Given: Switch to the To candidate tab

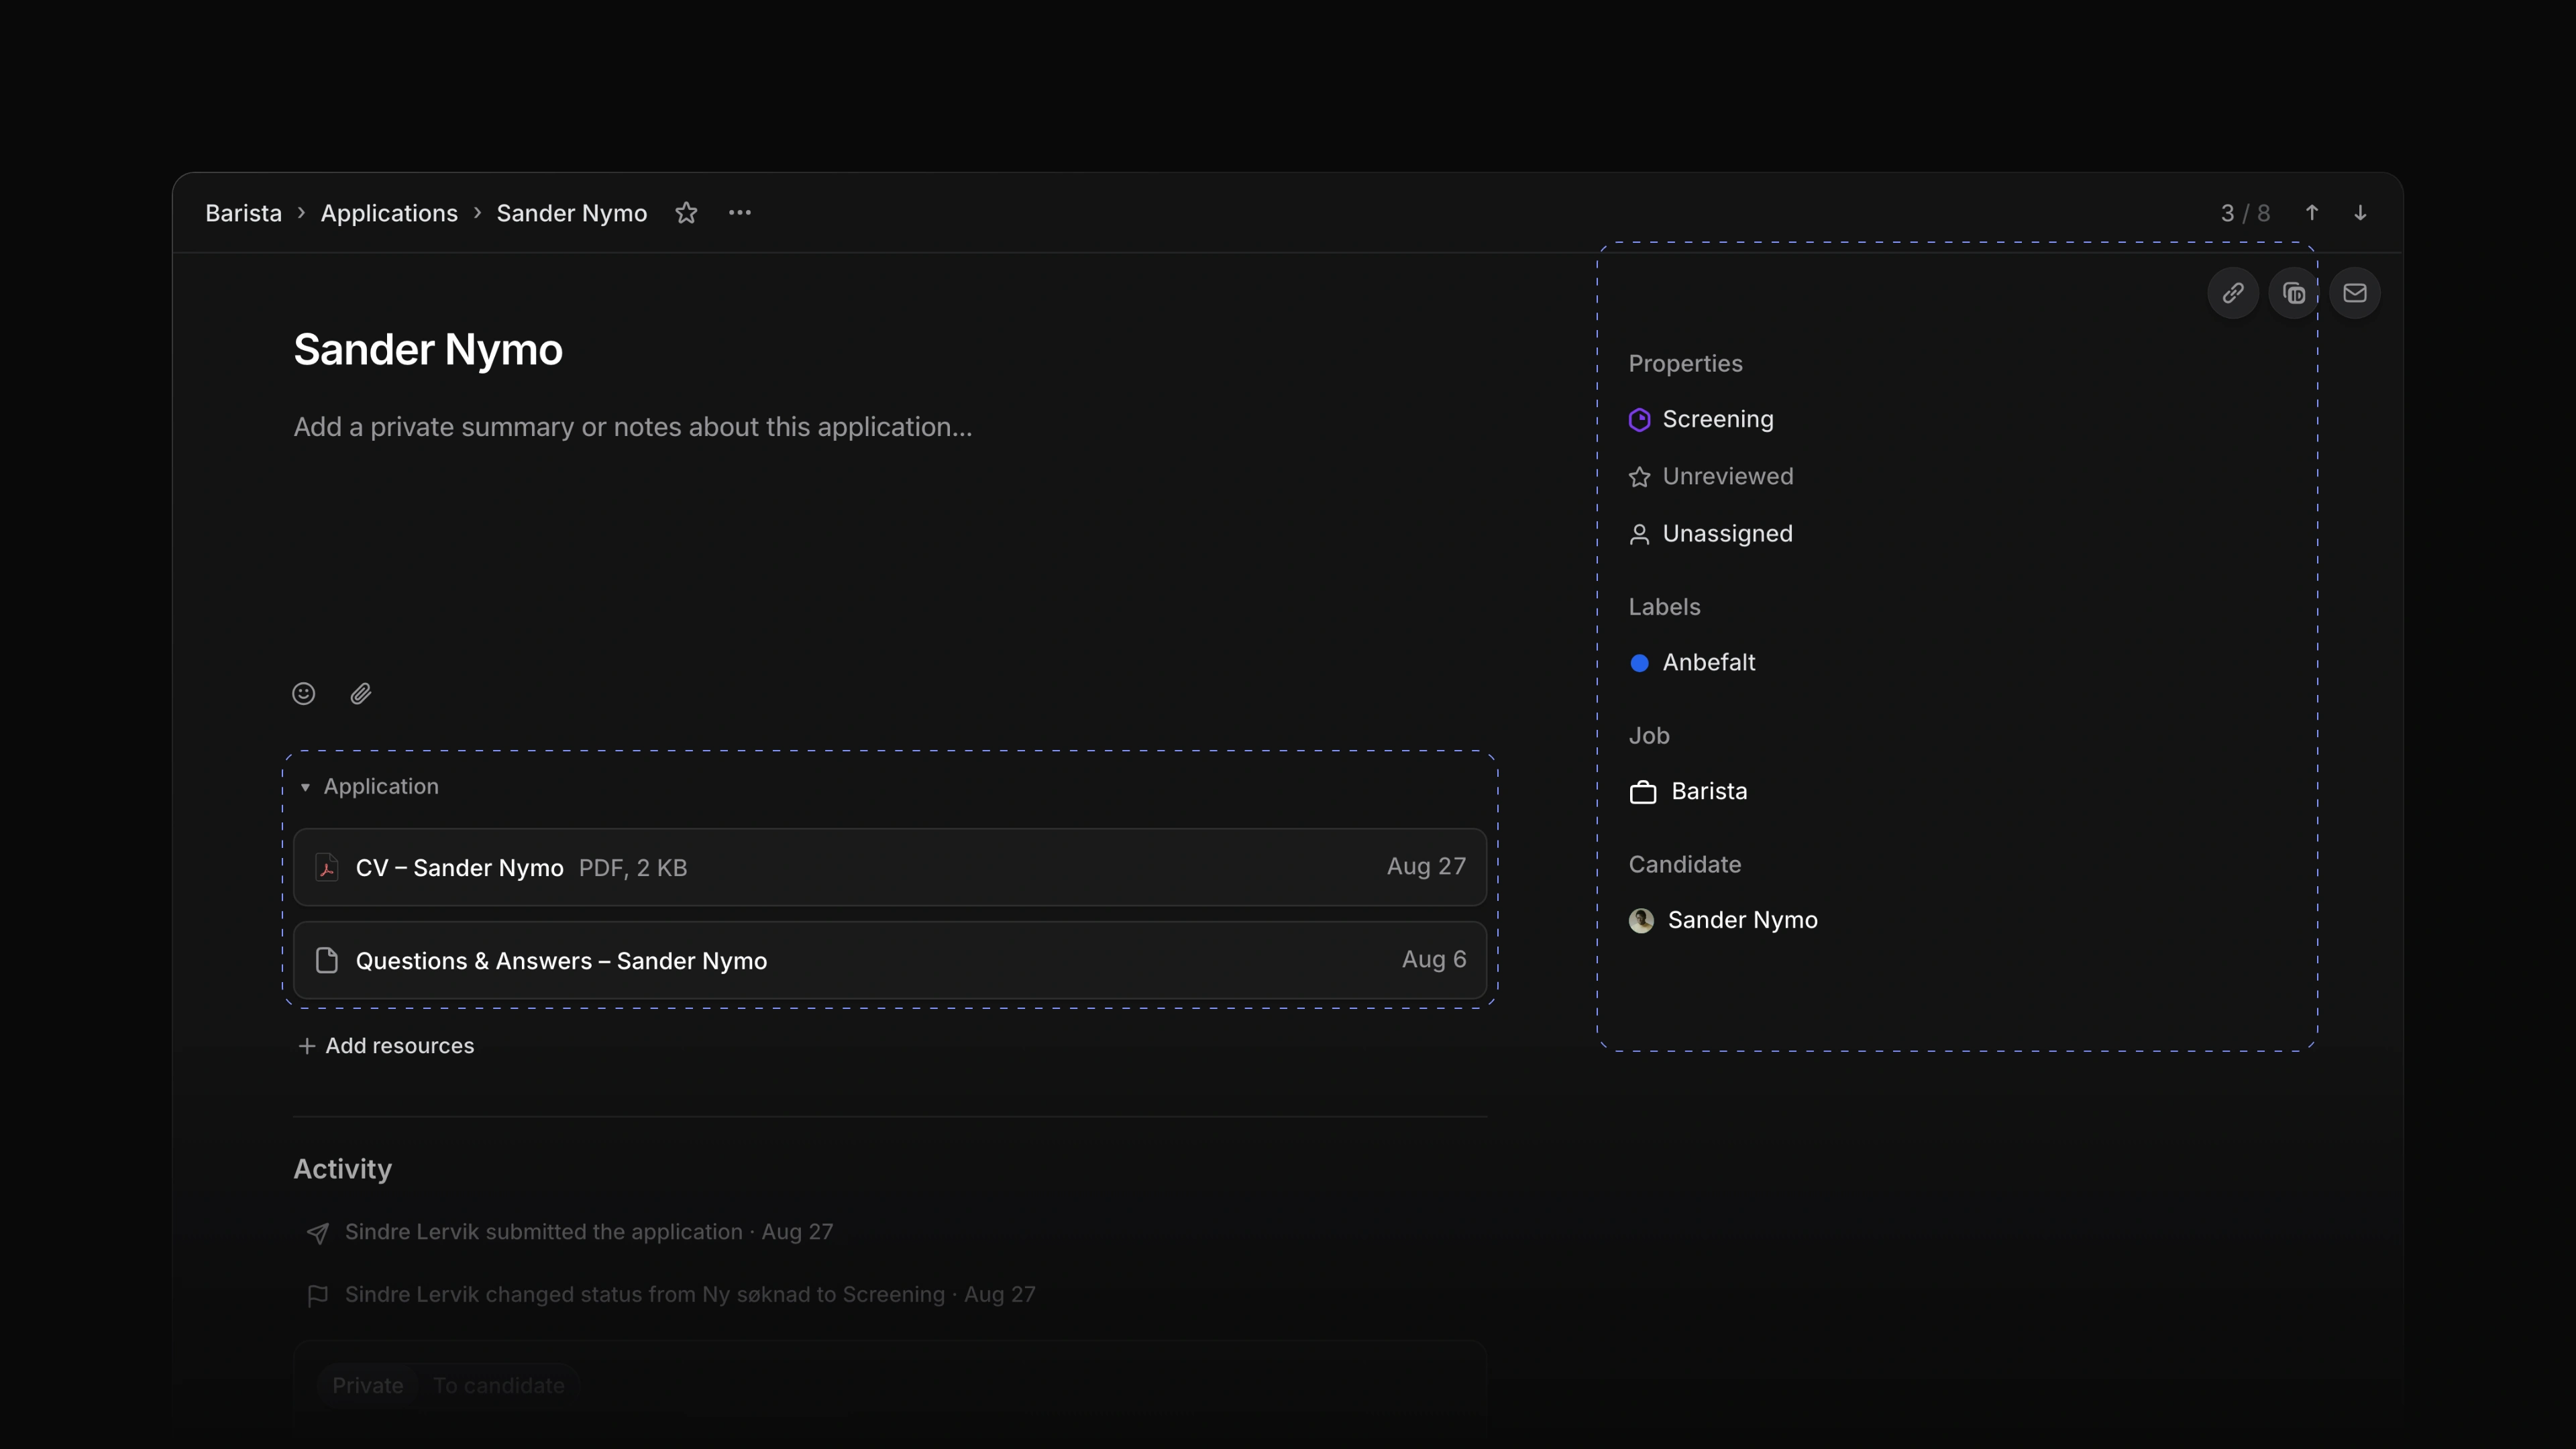Looking at the screenshot, I should pyautogui.click(x=499, y=1385).
